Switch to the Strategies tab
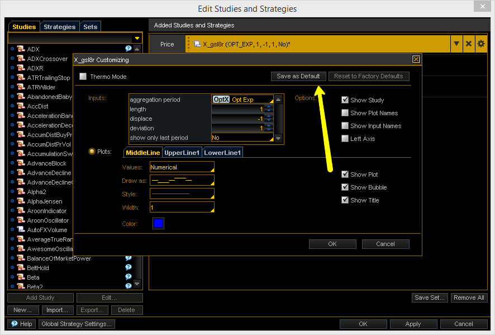 (x=60, y=27)
